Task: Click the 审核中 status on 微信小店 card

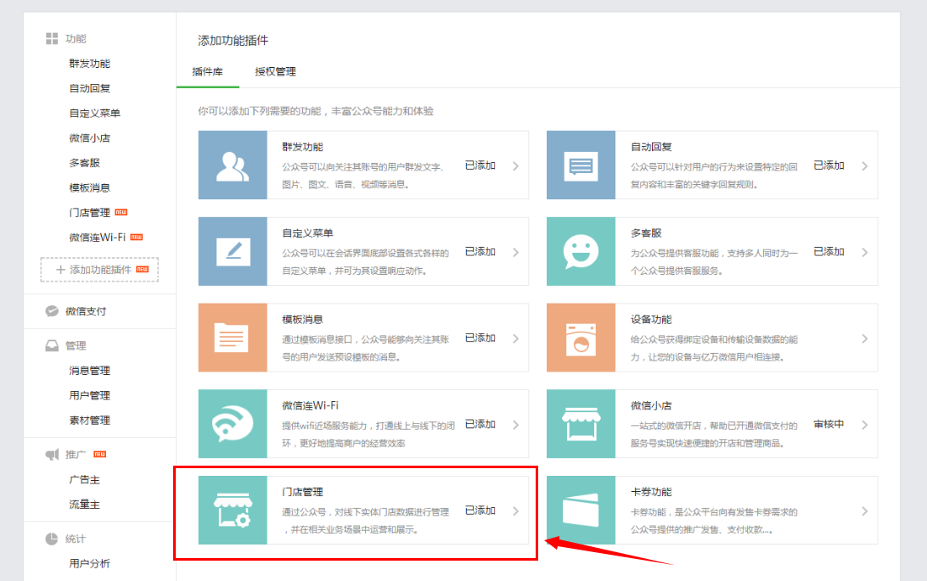Action: pos(829,424)
